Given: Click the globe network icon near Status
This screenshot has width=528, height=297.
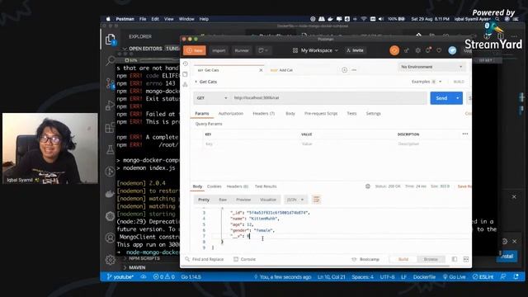Looking at the screenshot, I should (x=368, y=186).
